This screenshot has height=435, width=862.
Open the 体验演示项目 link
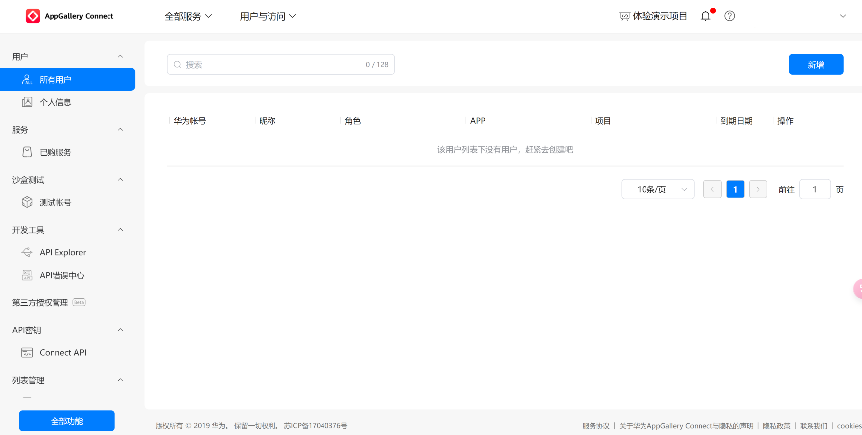pos(660,16)
